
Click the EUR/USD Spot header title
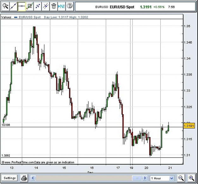122,7
